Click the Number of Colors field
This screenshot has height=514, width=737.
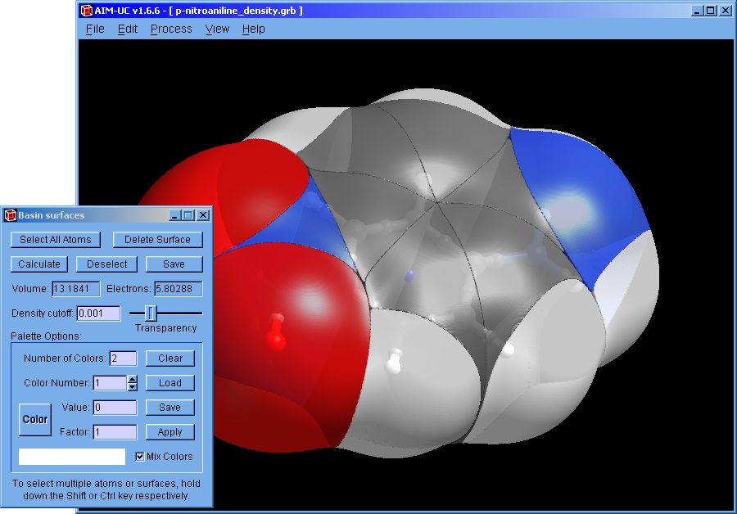pos(123,358)
